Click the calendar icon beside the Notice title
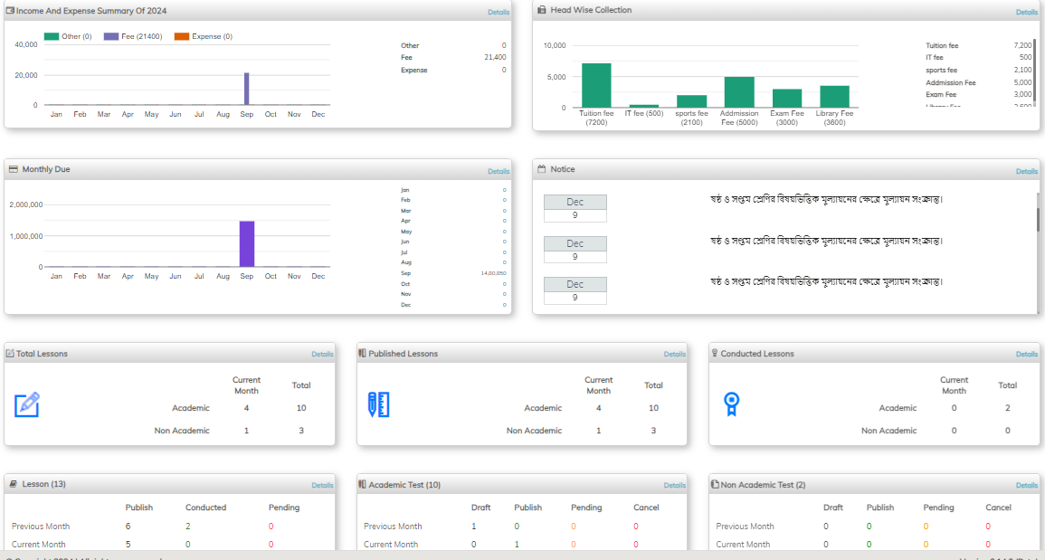The width and height of the screenshot is (1045, 560). 541,169
